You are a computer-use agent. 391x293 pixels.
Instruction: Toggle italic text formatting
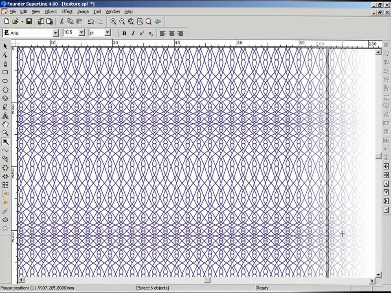point(133,33)
